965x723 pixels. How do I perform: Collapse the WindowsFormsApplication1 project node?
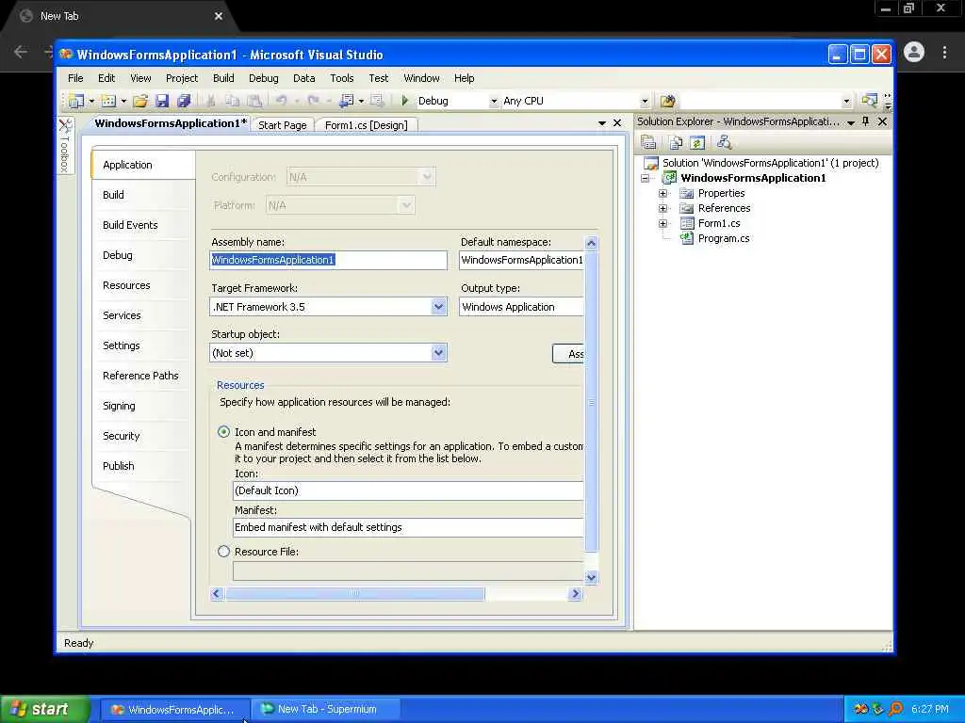645,178
